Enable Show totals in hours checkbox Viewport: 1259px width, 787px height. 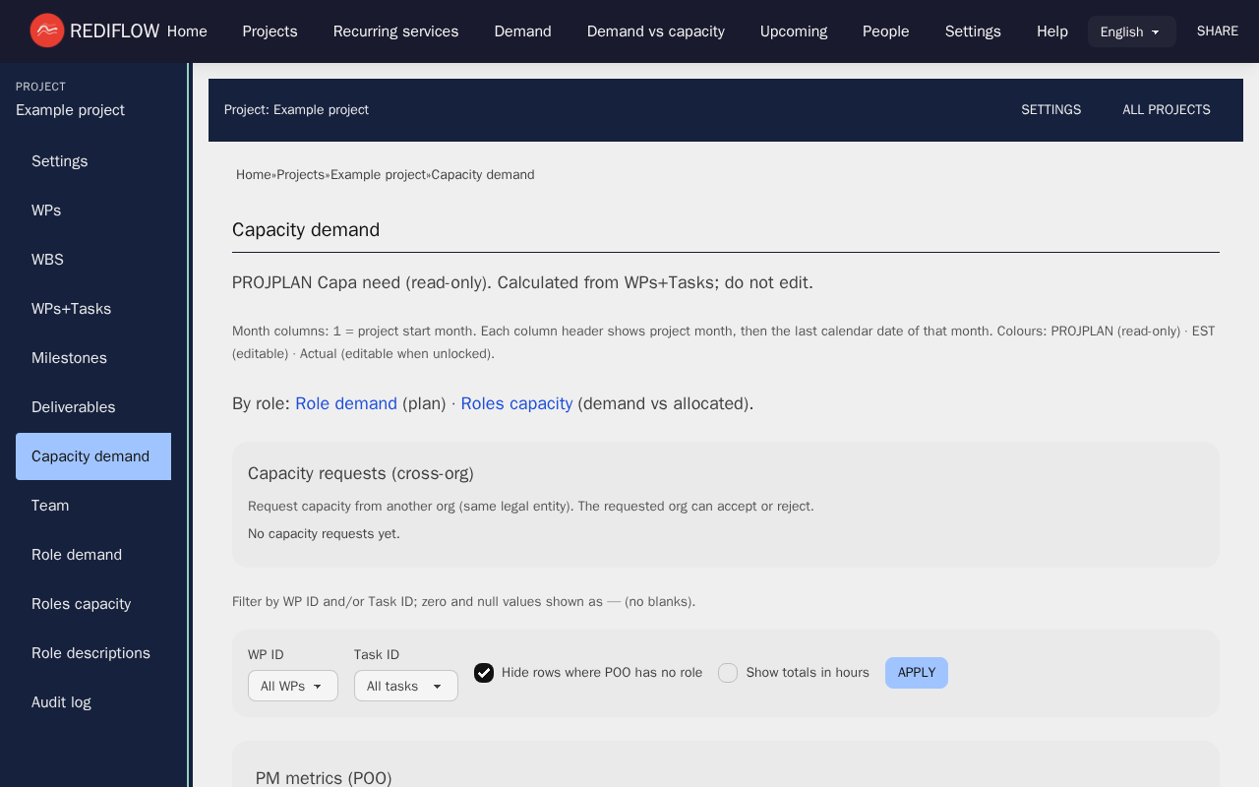[728, 673]
